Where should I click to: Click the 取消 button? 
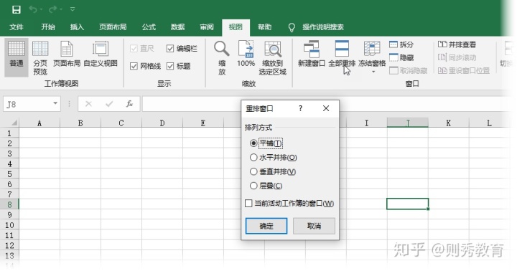(x=314, y=226)
